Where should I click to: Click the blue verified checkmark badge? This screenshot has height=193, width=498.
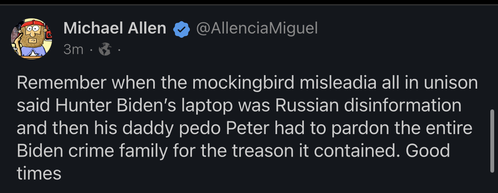click(181, 30)
